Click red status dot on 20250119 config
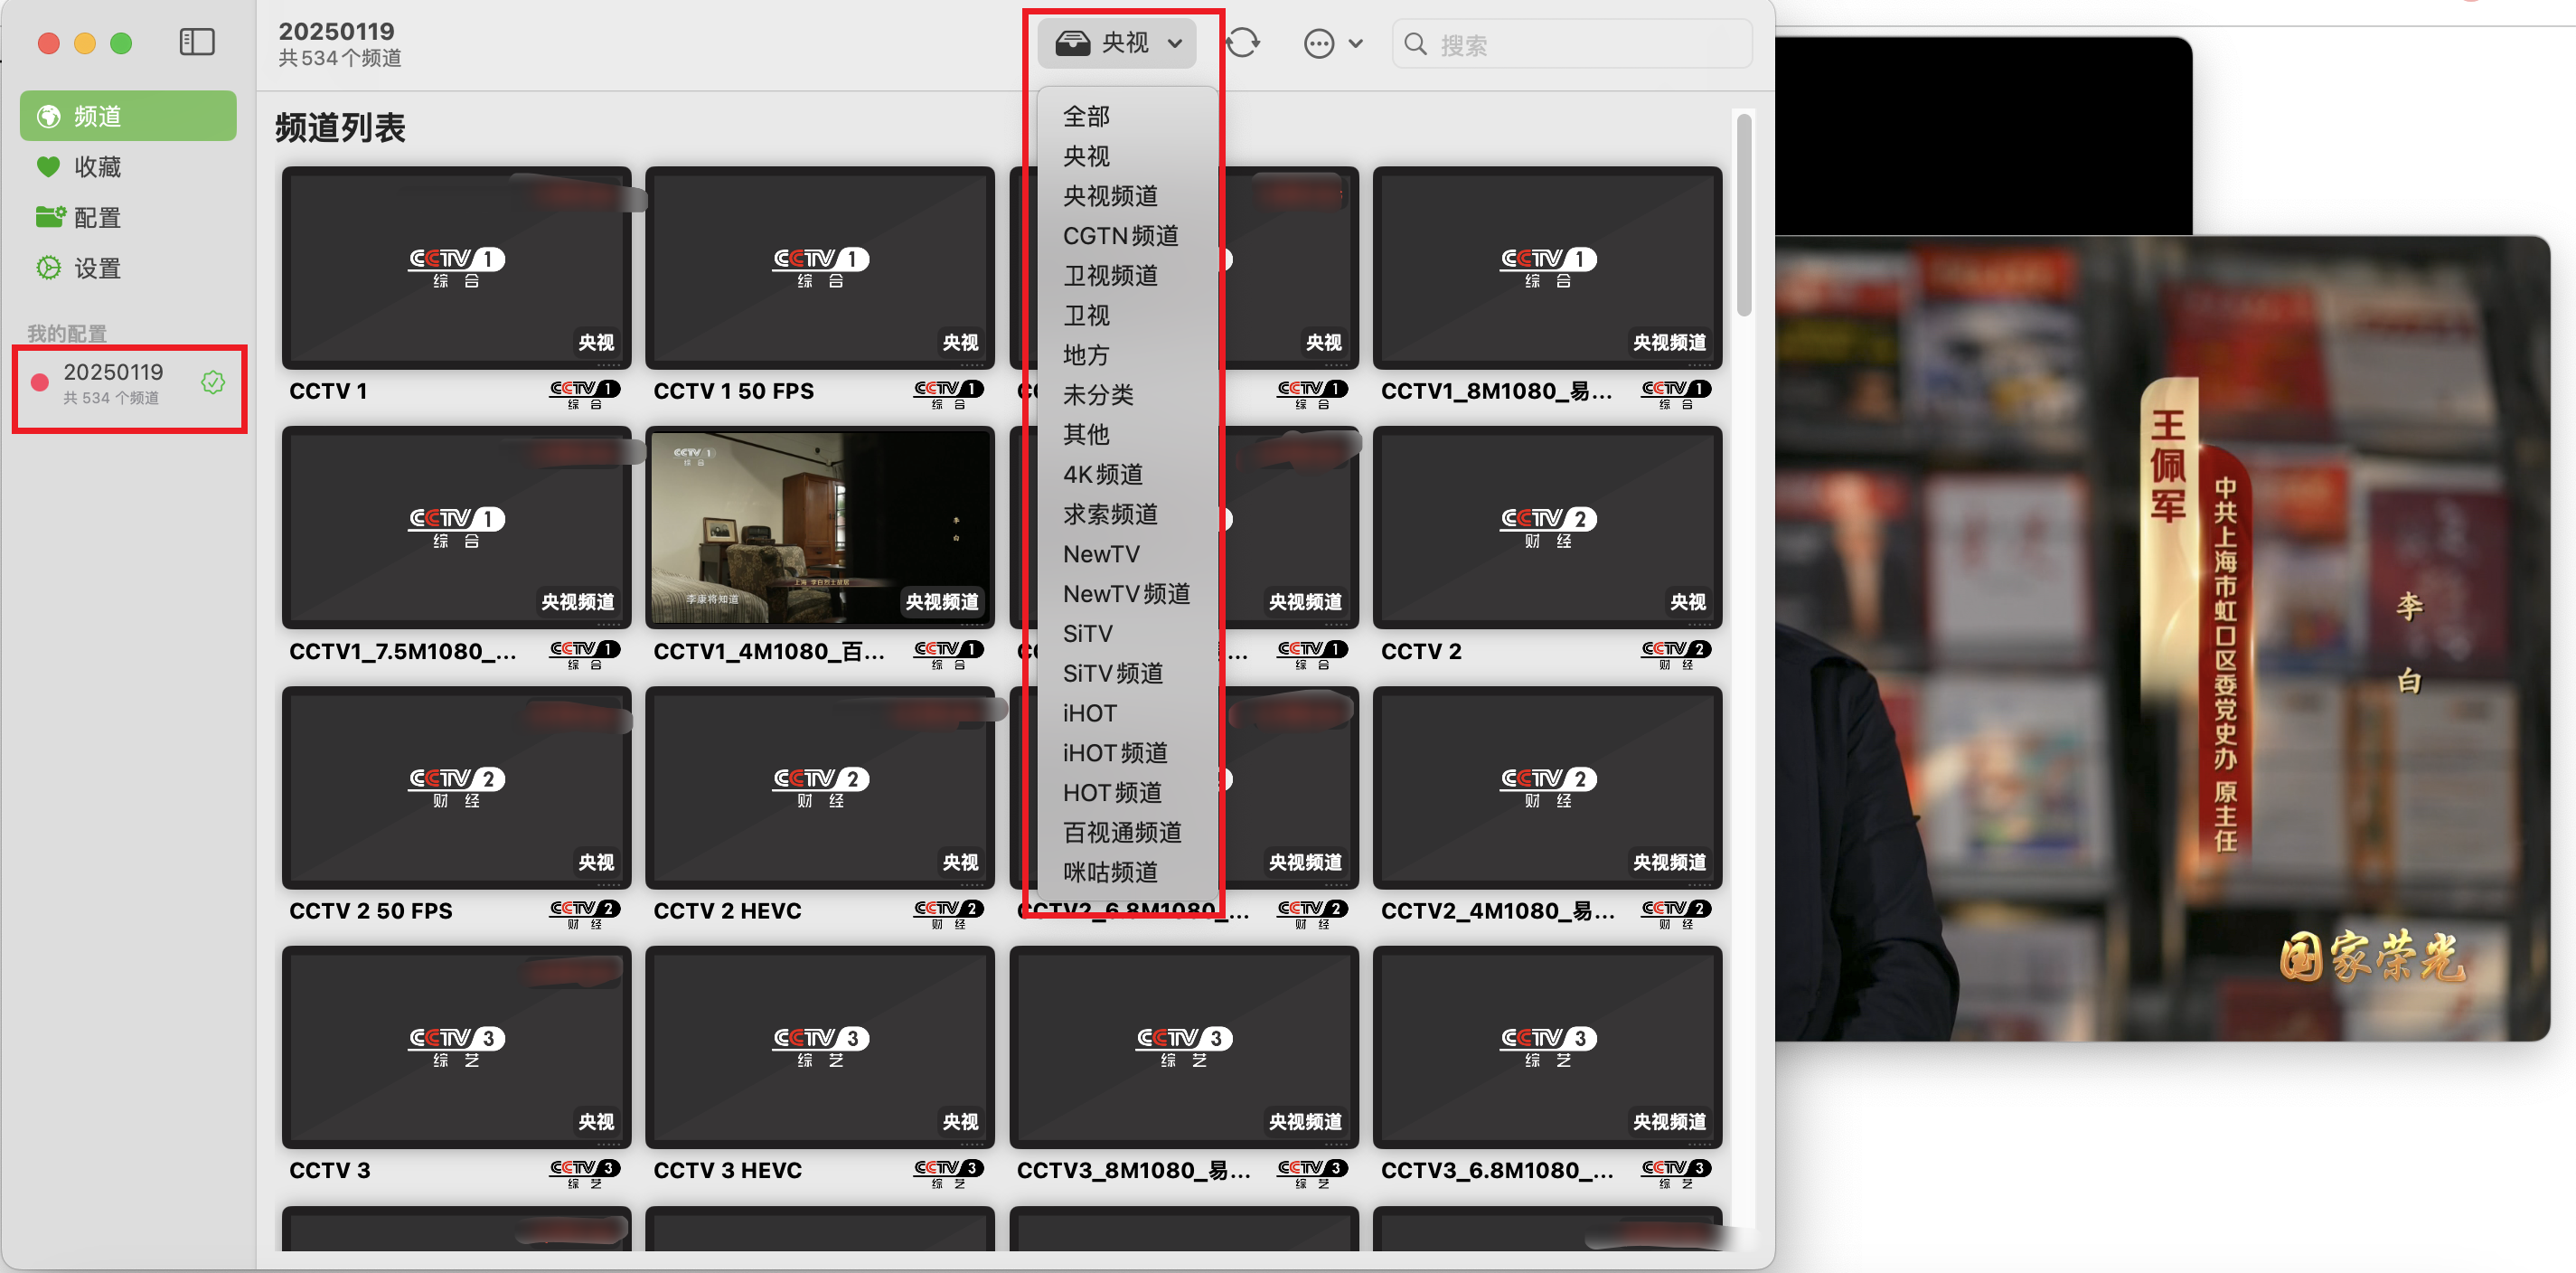The height and width of the screenshot is (1273, 2576). point(40,382)
